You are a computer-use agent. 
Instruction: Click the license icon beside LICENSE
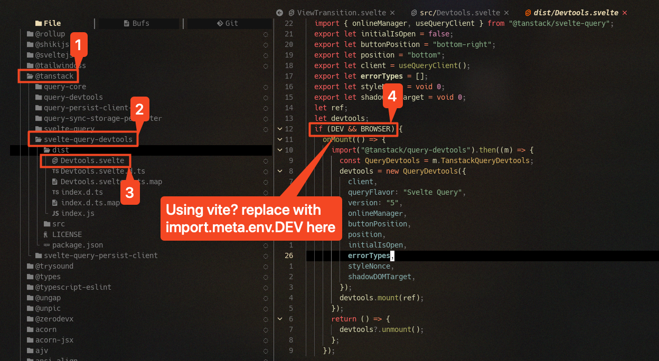point(47,234)
